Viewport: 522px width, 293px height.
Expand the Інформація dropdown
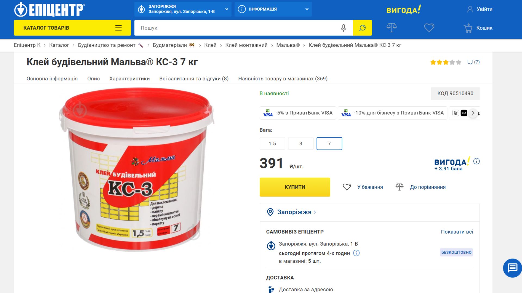point(273,9)
